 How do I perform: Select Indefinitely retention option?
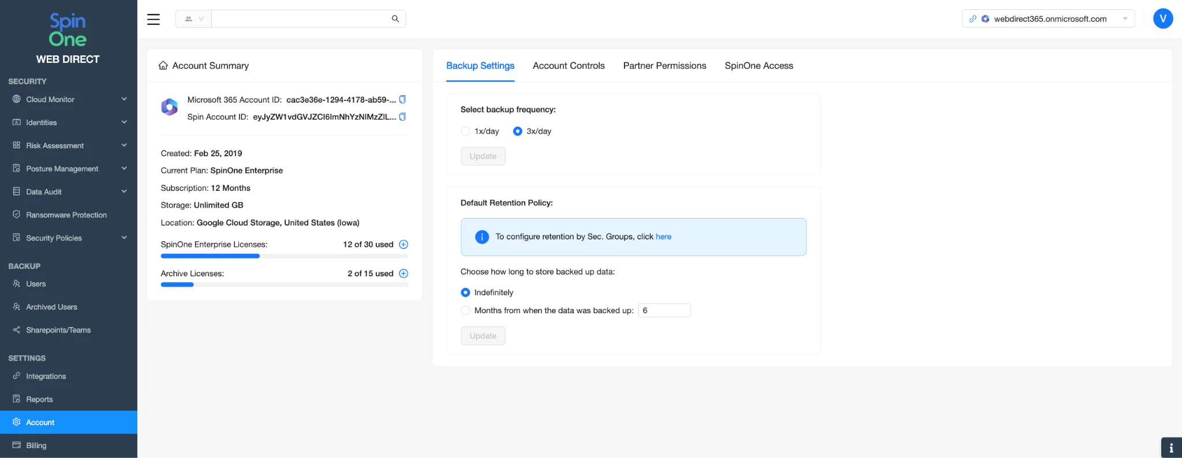466,292
